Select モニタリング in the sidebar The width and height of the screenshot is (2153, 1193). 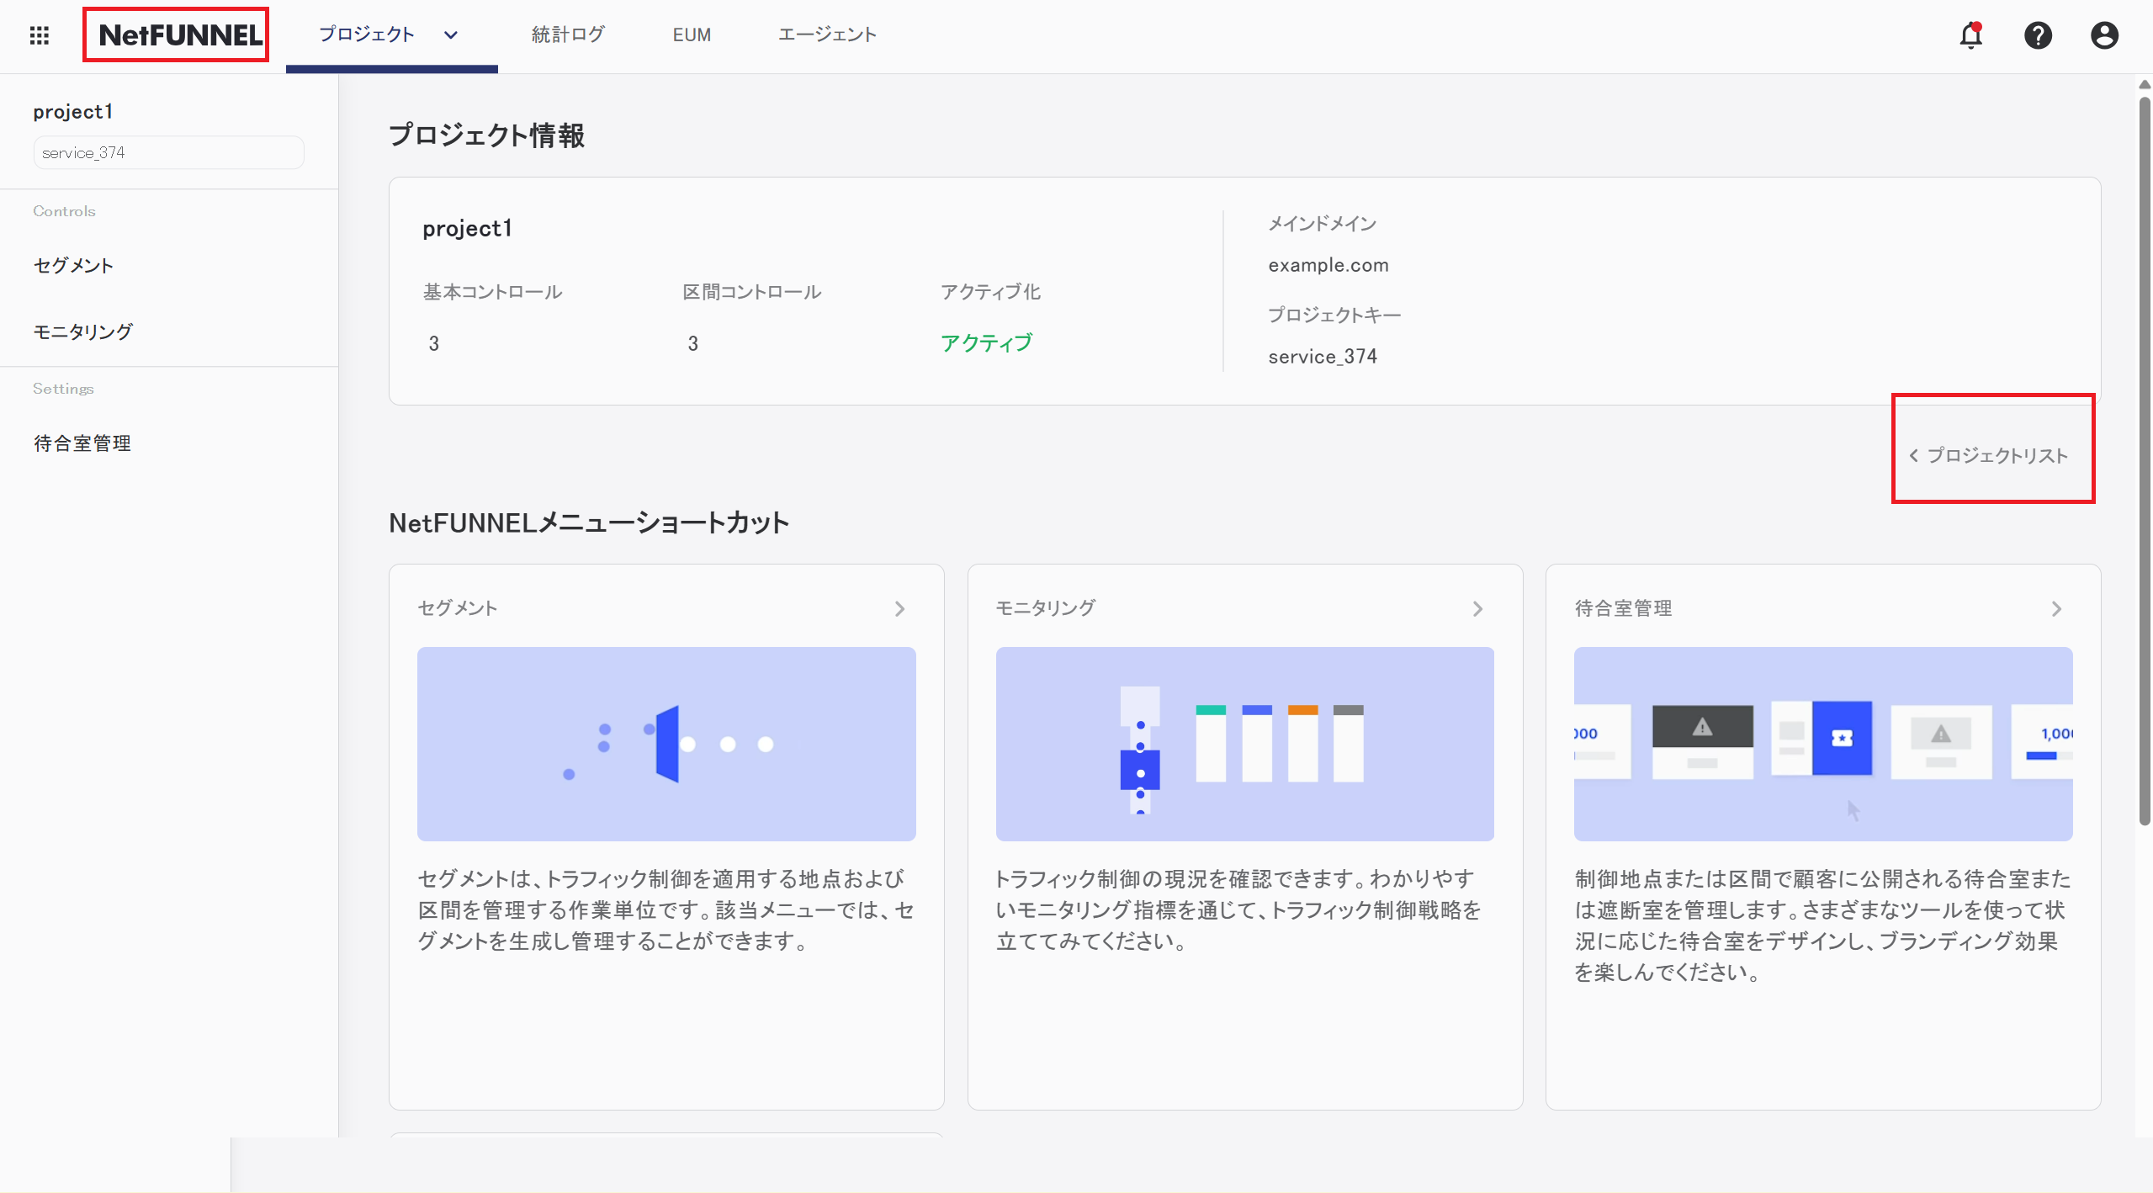(x=82, y=331)
